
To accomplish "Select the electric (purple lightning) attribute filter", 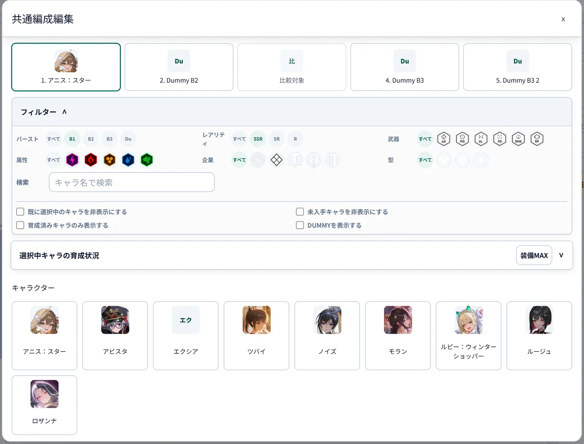I will tap(72, 160).
